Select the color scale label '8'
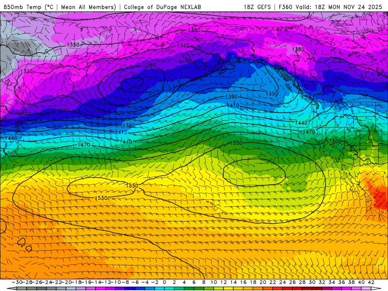Image resolution: width=388 pixels, height=291 pixels. tap(204, 282)
